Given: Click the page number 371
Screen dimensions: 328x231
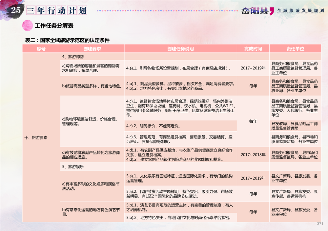Looking at the screenshot, I should point(320,224).
